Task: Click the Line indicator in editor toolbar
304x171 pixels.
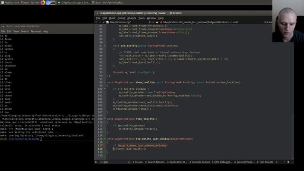Action: [x=269, y=22]
